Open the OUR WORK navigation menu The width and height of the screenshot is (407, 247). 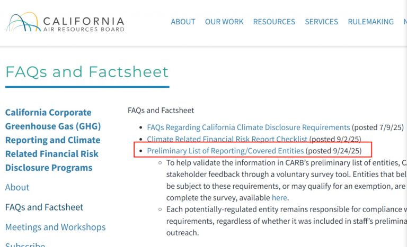pos(224,22)
